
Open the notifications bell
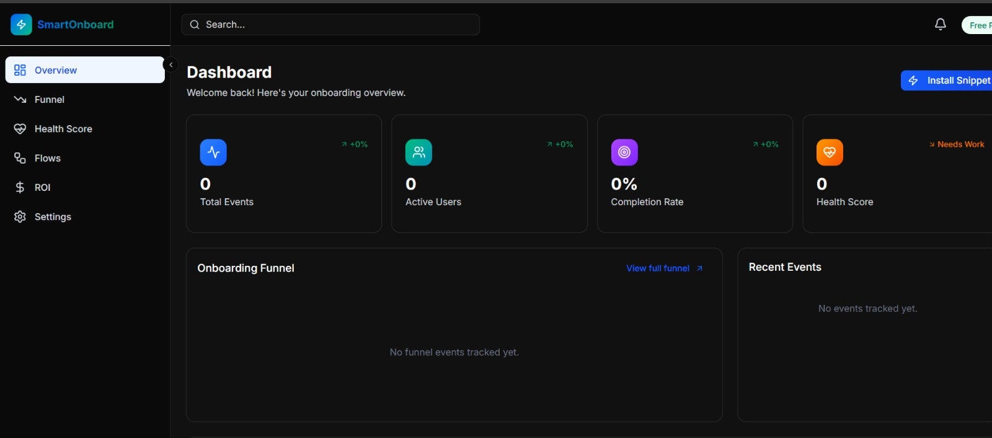click(x=941, y=24)
